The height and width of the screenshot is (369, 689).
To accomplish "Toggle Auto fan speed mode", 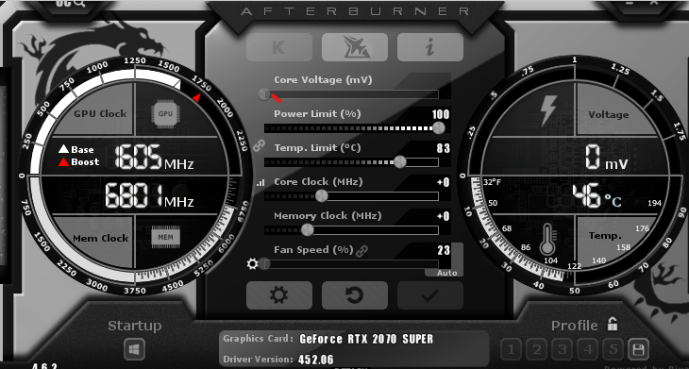I will 446,273.
